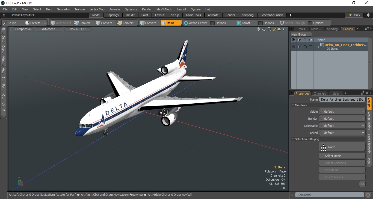
Task: Click the command execute circle button
Action: coord(368,195)
